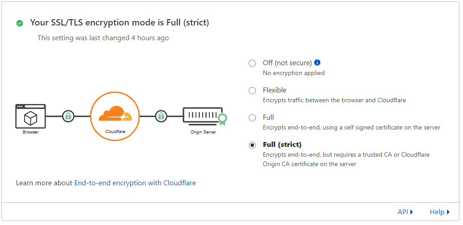The width and height of the screenshot is (463, 225).
Task: Click the SSL/TLS encryption mode heading
Action: coord(119,22)
